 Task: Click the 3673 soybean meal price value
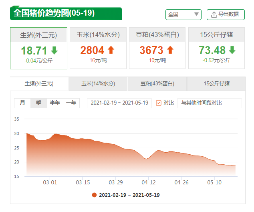pos(151,50)
